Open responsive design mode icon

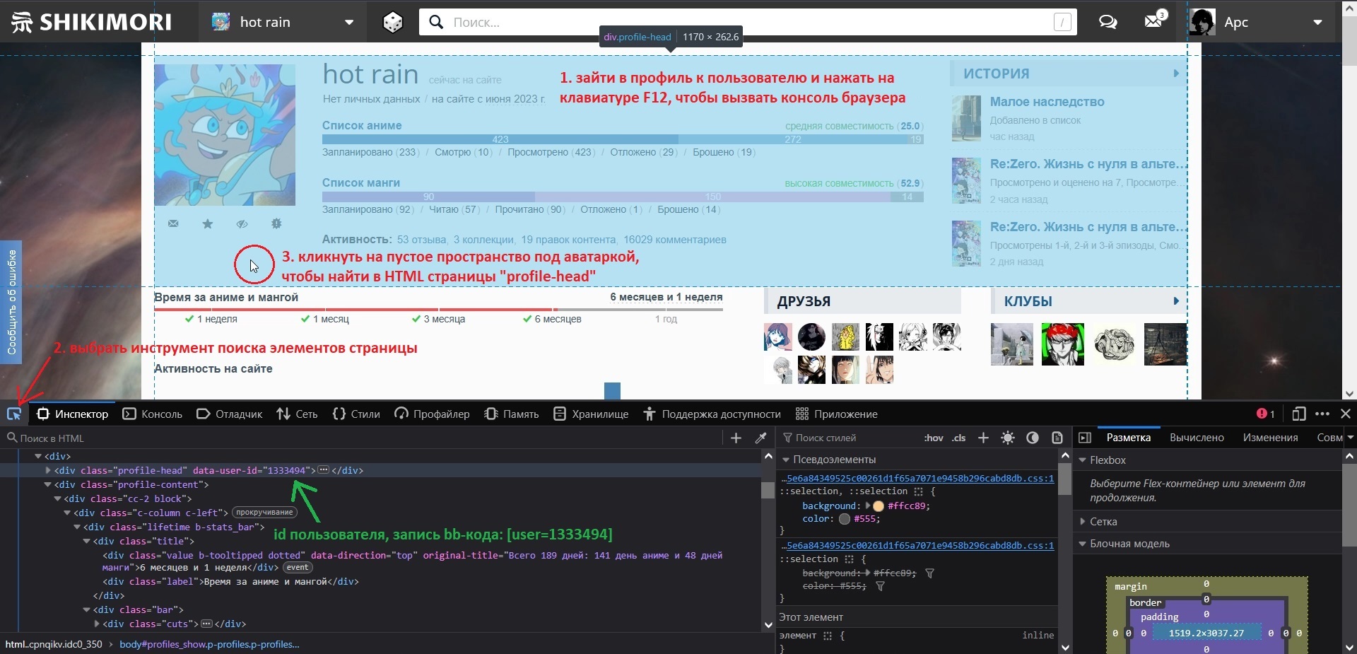pyautogui.click(x=1298, y=414)
